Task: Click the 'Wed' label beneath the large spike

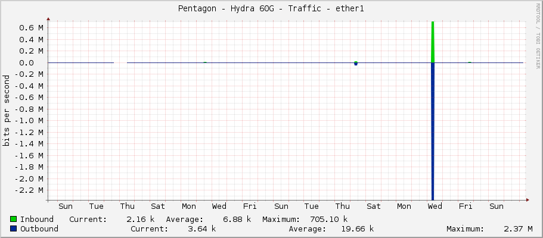Action: tap(435, 206)
